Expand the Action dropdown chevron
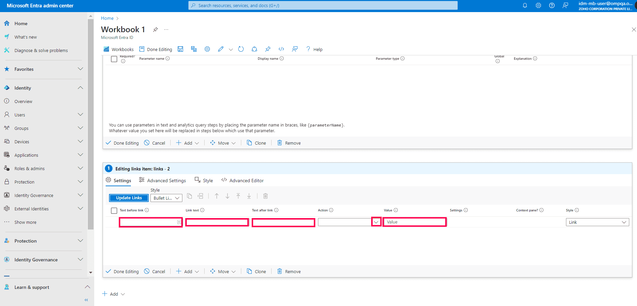637x306 pixels. click(x=376, y=222)
